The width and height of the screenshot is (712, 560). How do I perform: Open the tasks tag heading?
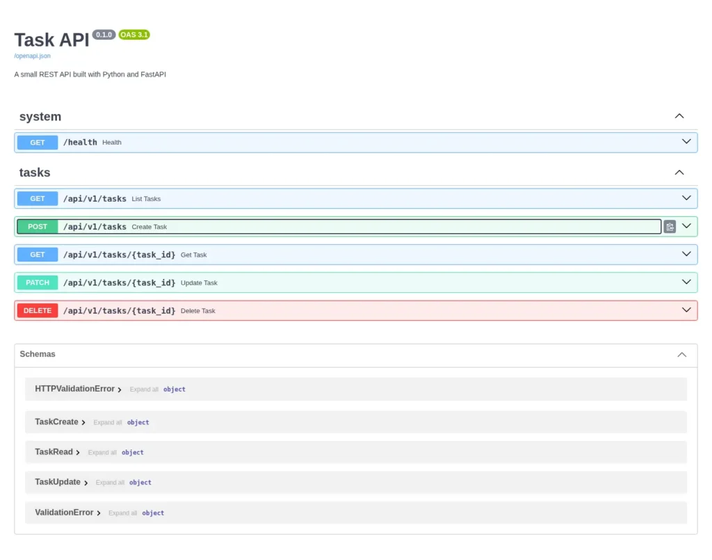(x=35, y=173)
